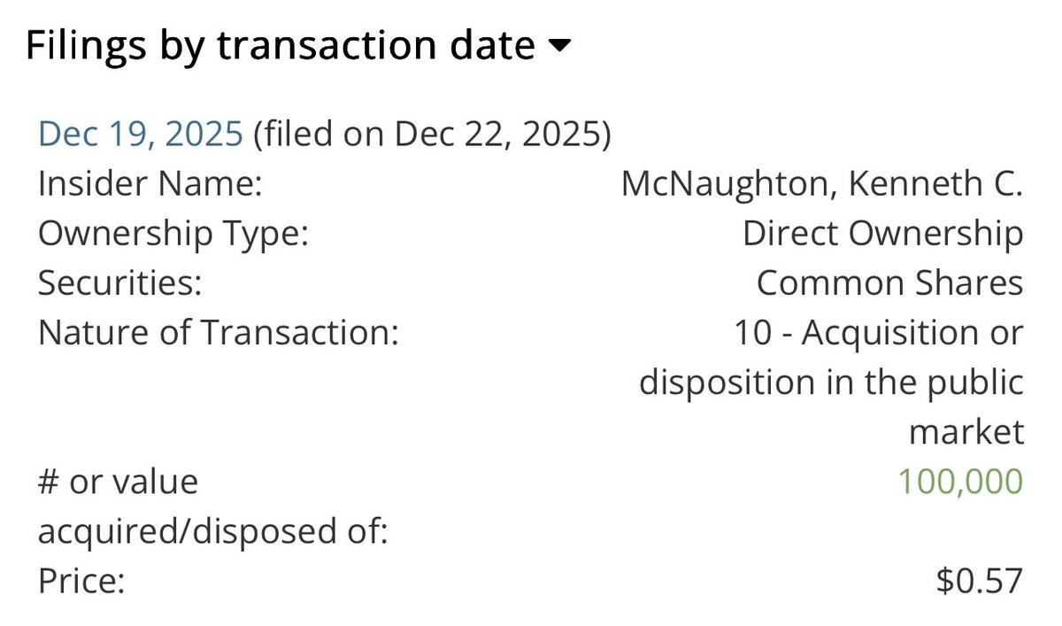Click the disposition in the public text line

pyautogui.click(x=831, y=383)
